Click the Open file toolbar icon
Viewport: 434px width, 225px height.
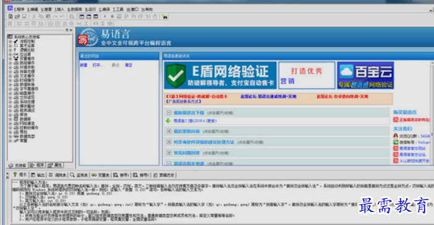pos(17,17)
